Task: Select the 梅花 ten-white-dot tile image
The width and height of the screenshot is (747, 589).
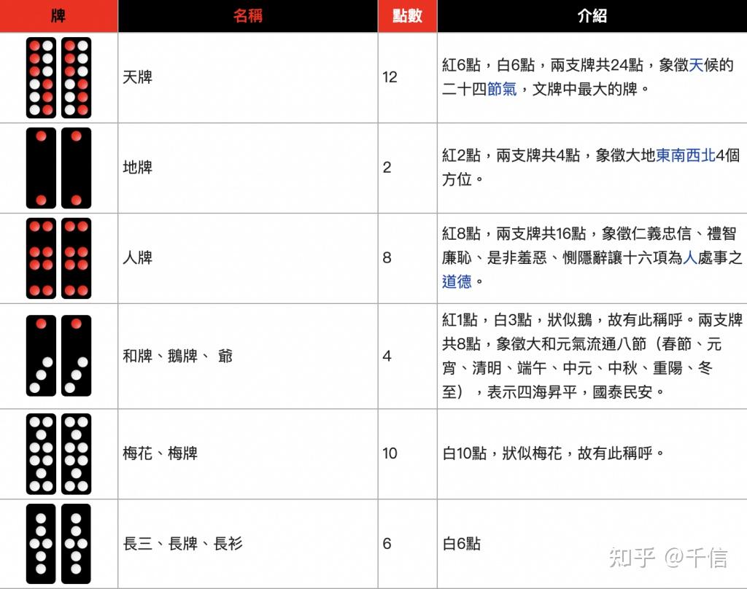Action: [x=58, y=453]
